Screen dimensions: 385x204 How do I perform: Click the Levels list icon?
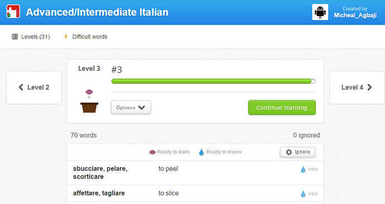pos(15,37)
